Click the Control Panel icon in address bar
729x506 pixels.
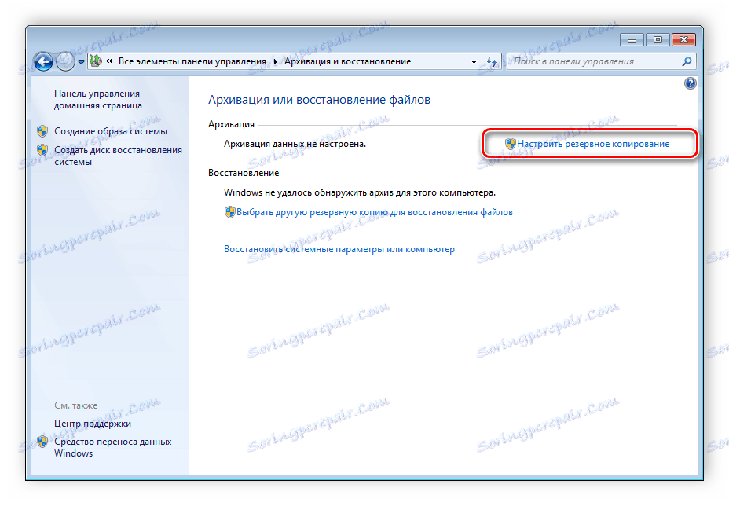click(96, 61)
